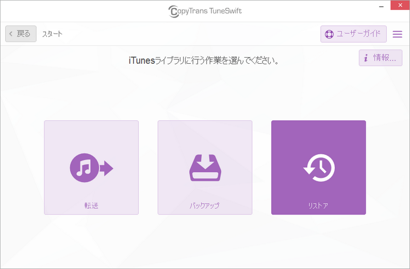
Task: Select the バックアップ backup tile
Action: pos(205,167)
